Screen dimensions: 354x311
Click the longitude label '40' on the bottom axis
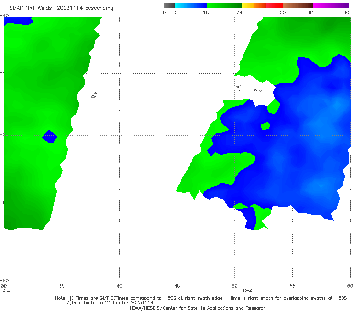[x=119, y=286]
